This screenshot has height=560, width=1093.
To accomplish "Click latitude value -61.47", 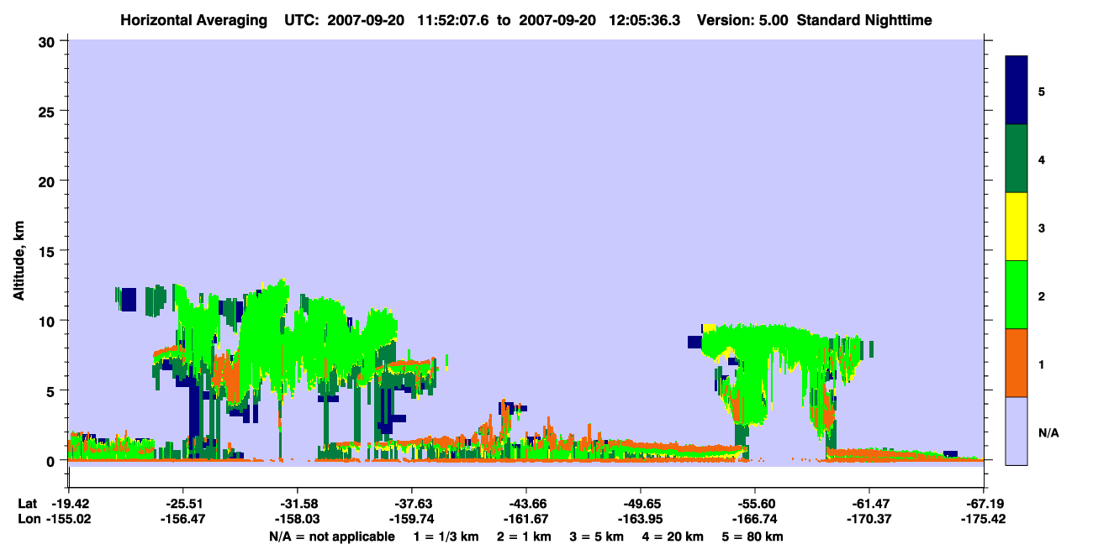I will 869,503.
